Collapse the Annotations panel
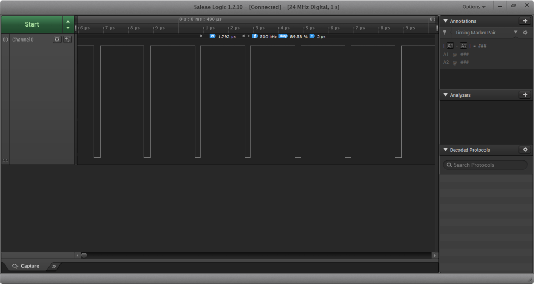The width and height of the screenshot is (534, 284). point(445,21)
